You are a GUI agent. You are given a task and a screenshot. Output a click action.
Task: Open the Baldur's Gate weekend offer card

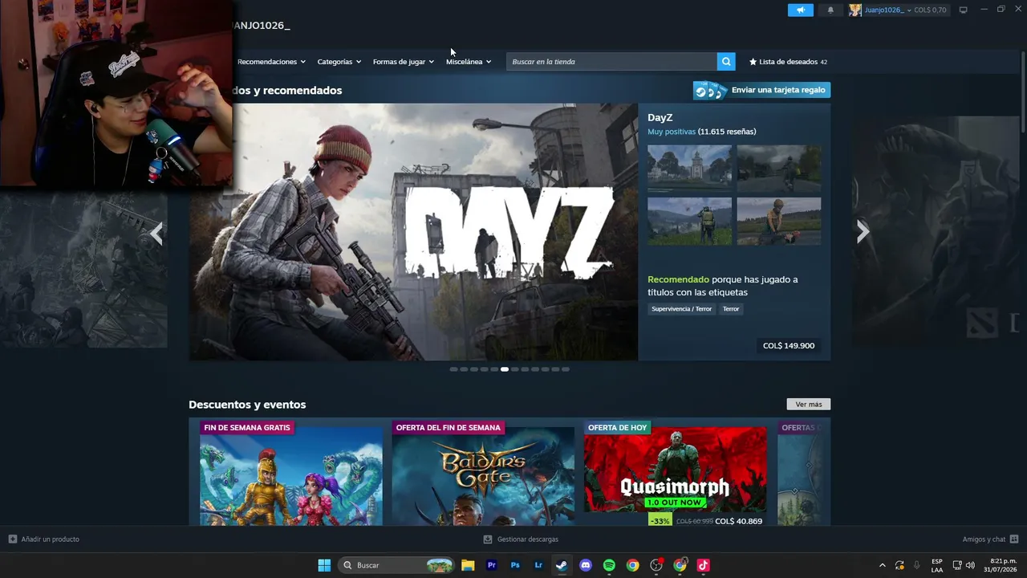(483, 472)
